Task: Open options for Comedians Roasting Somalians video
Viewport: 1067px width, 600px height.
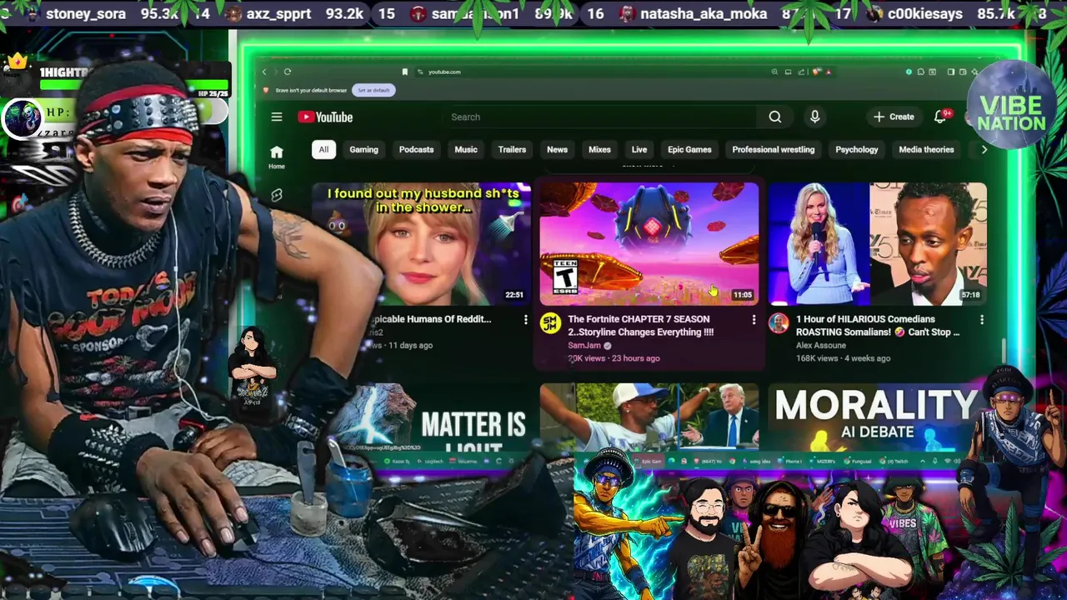Action: click(x=981, y=320)
